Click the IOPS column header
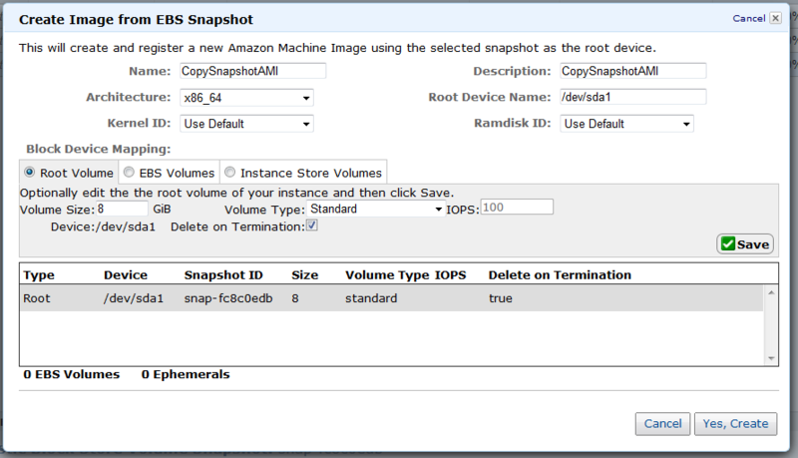 coord(451,275)
